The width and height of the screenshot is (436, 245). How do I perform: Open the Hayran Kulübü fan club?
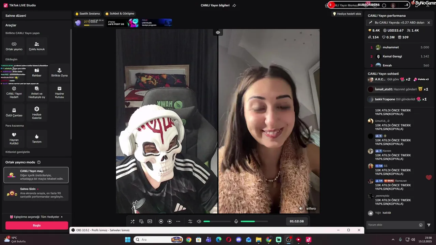(14, 139)
